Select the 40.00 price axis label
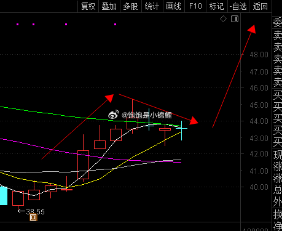Screen dimensions: 282x231 [x=259, y=187]
